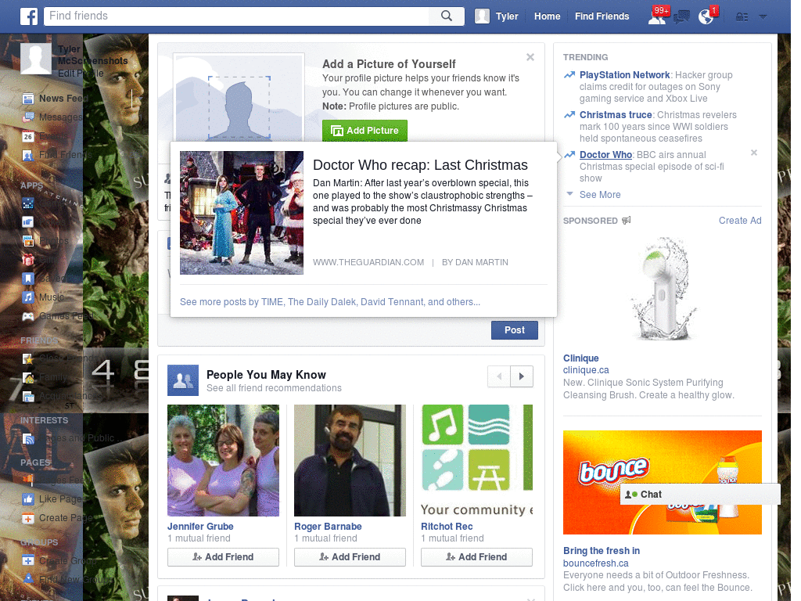Click the News Feed sidebar icon
The height and width of the screenshot is (601, 801).
pos(28,99)
